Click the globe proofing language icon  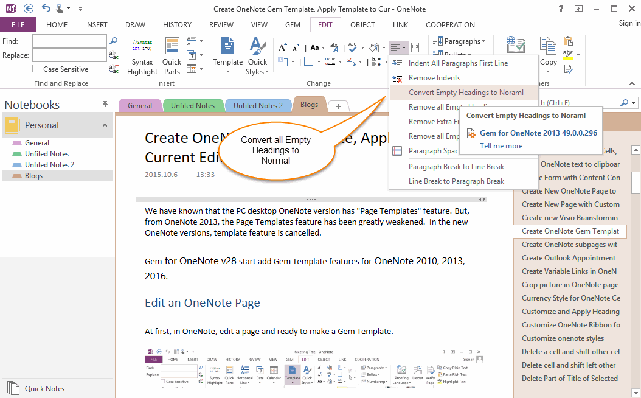[x=515, y=44]
